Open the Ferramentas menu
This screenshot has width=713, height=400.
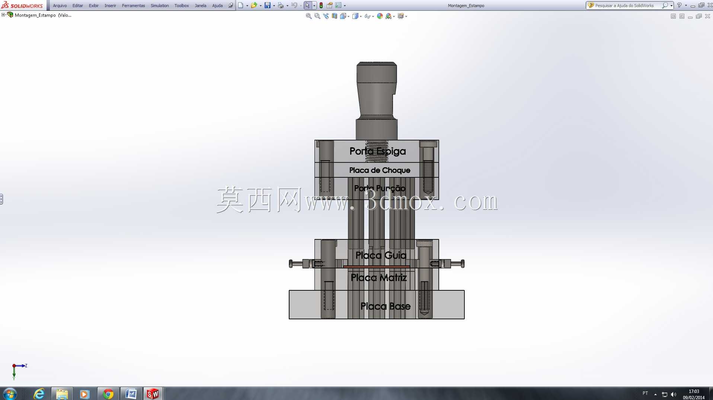tap(133, 6)
